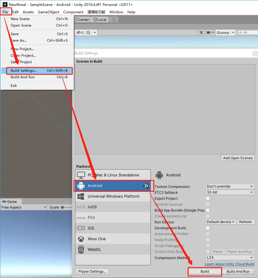
Task: Open Learn about Unity Cloud Build link
Action: [x=229, y=264]
